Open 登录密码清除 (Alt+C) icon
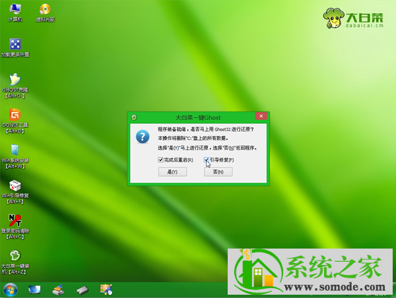The width and height of the screenshot is (396, 298). 15,227
